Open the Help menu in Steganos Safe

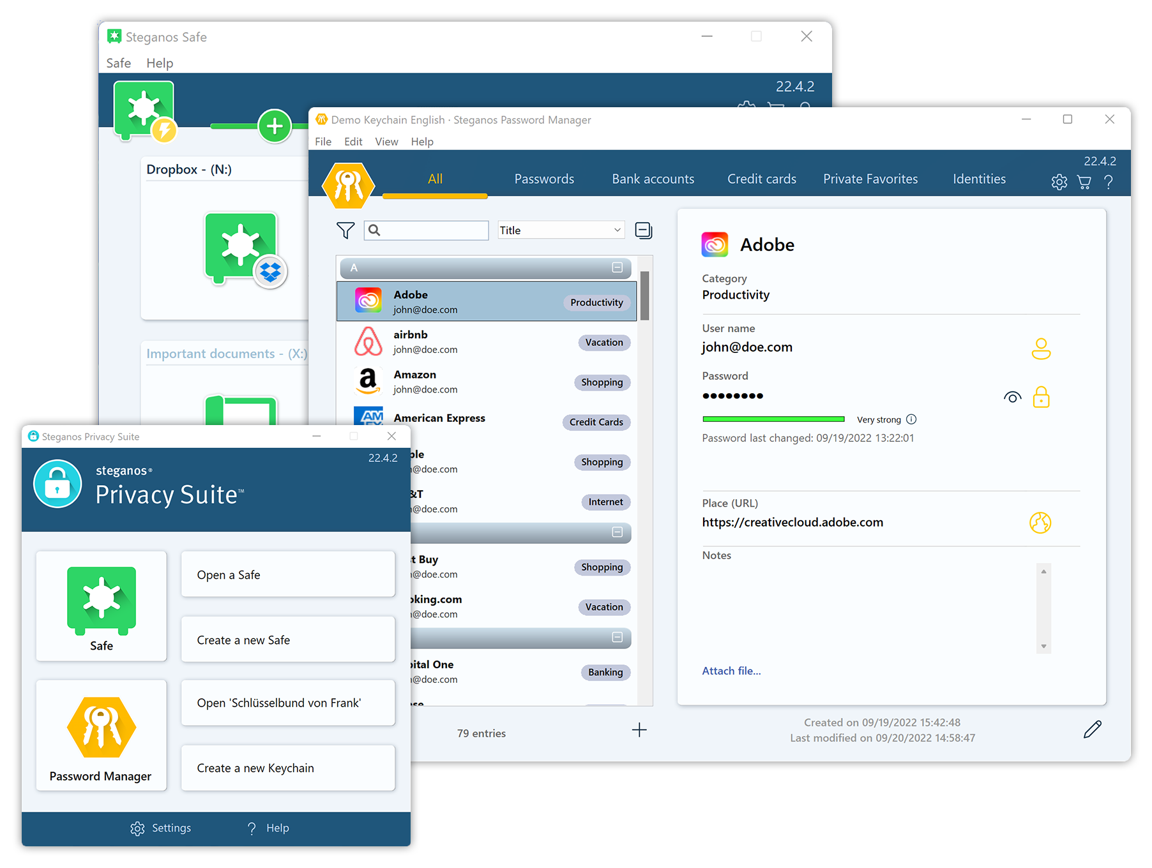click(160, 63)
